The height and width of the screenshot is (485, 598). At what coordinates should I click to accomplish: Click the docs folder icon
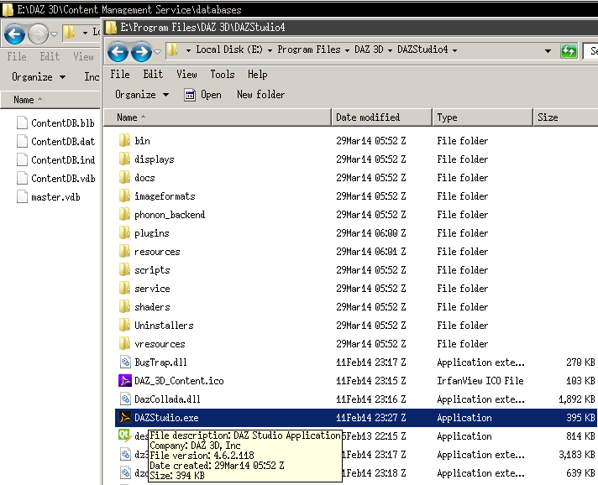click(x=124, y=178)
